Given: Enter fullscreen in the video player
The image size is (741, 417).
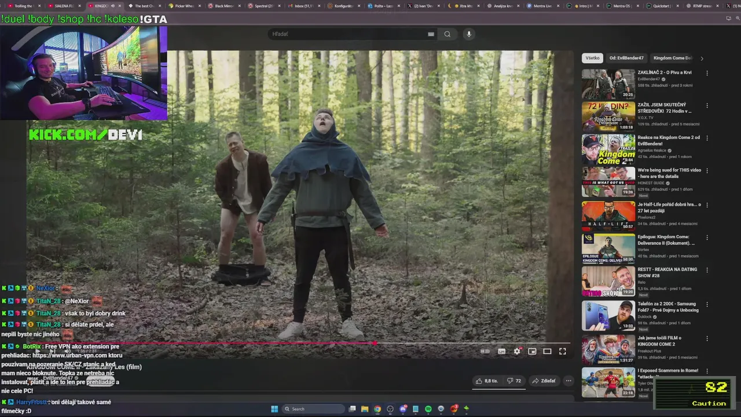Looking at the screenshot, I should coord(562,351).
